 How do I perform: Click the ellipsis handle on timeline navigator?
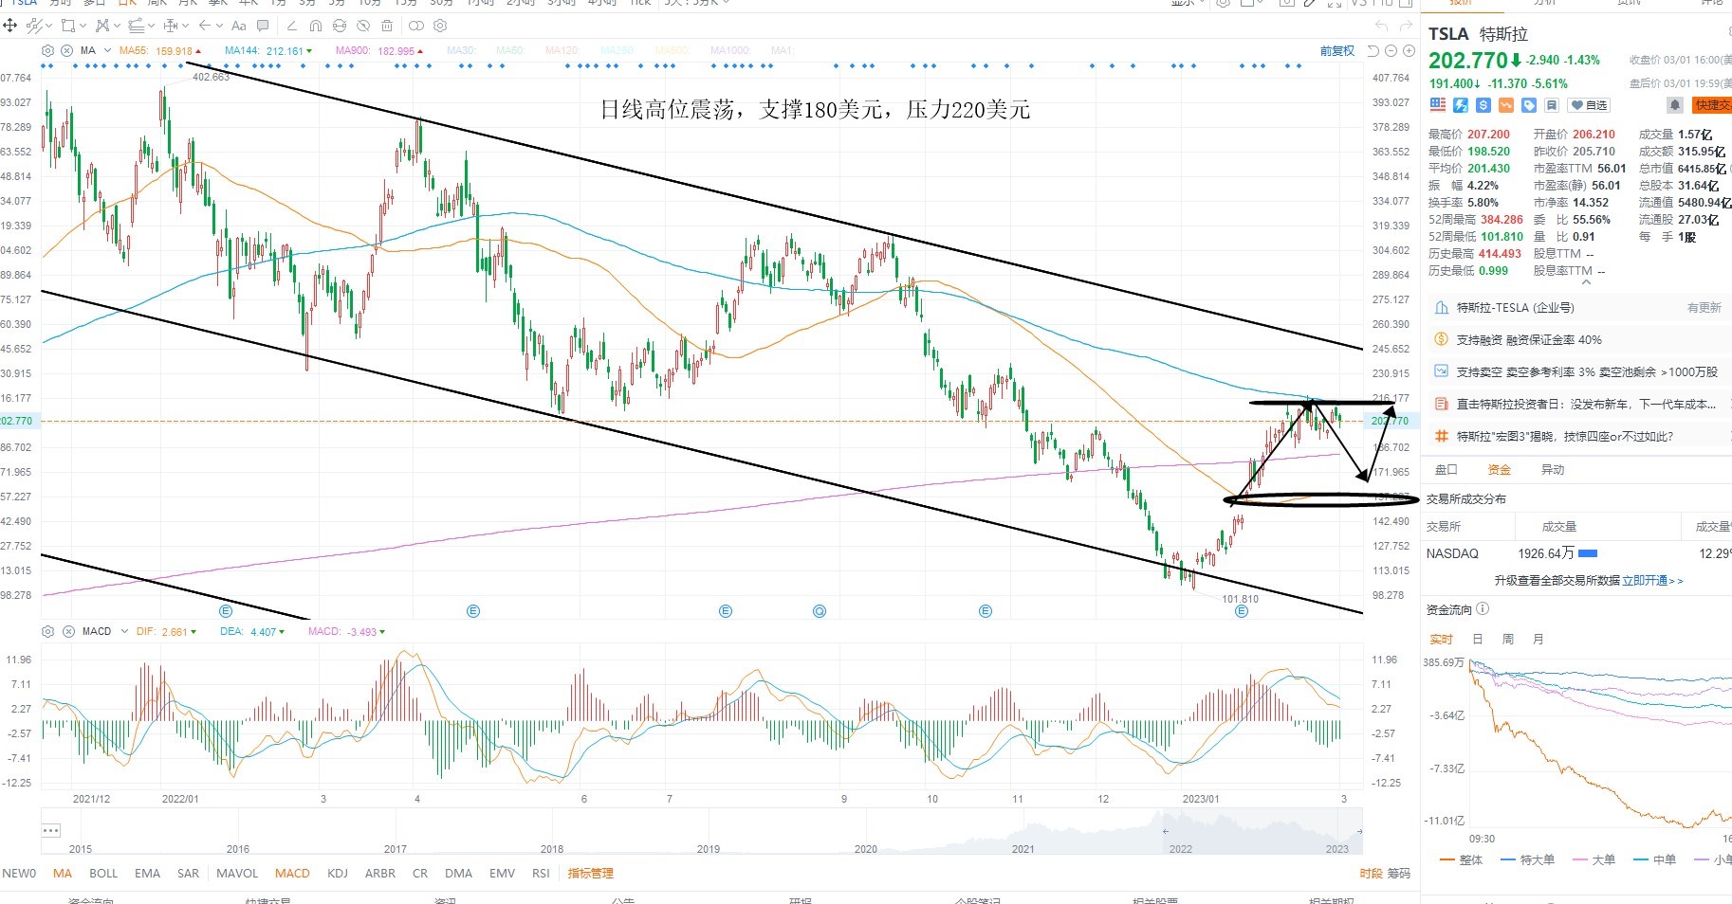51,831
